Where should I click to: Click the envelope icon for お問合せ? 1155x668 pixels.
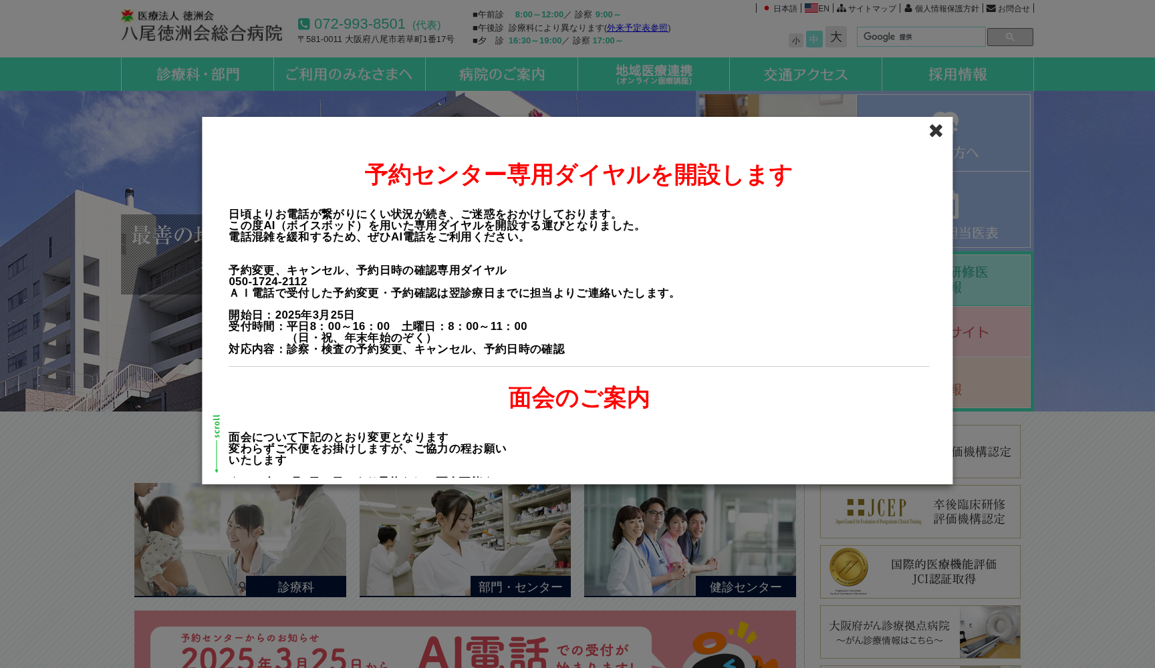(x=993, y=9)
